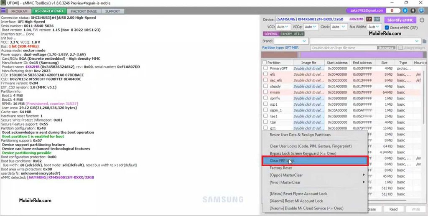Check the nvram partition checkbox
Image resolution: width=428 pixels, height=216 pixels.
pyautogui.click(x=265, y=92)
